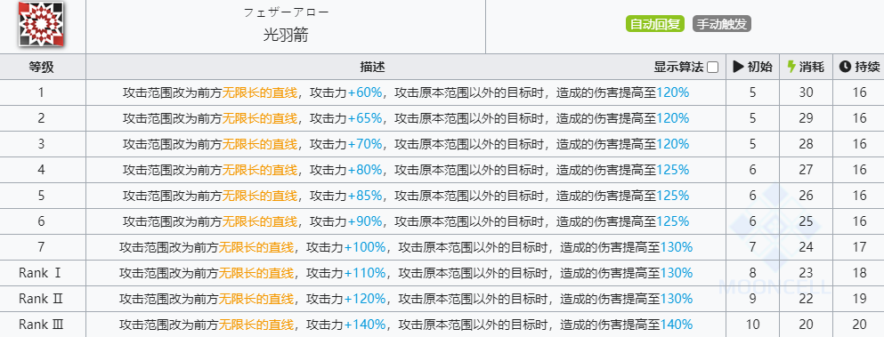Click level 7 row label
Image resolution: width=884 pixels, height=337 pixels.
pos(41,247)
